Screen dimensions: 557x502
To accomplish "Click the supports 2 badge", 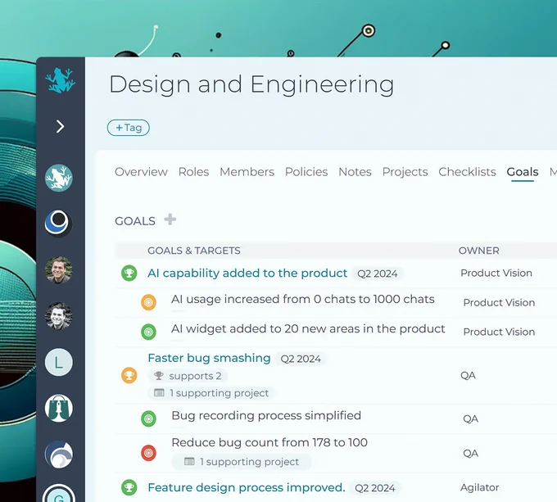I will [188, 376].
